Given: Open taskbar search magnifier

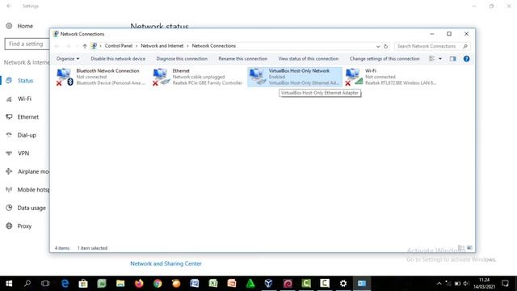Looking at the screenshot, I should tap(27, 284).
